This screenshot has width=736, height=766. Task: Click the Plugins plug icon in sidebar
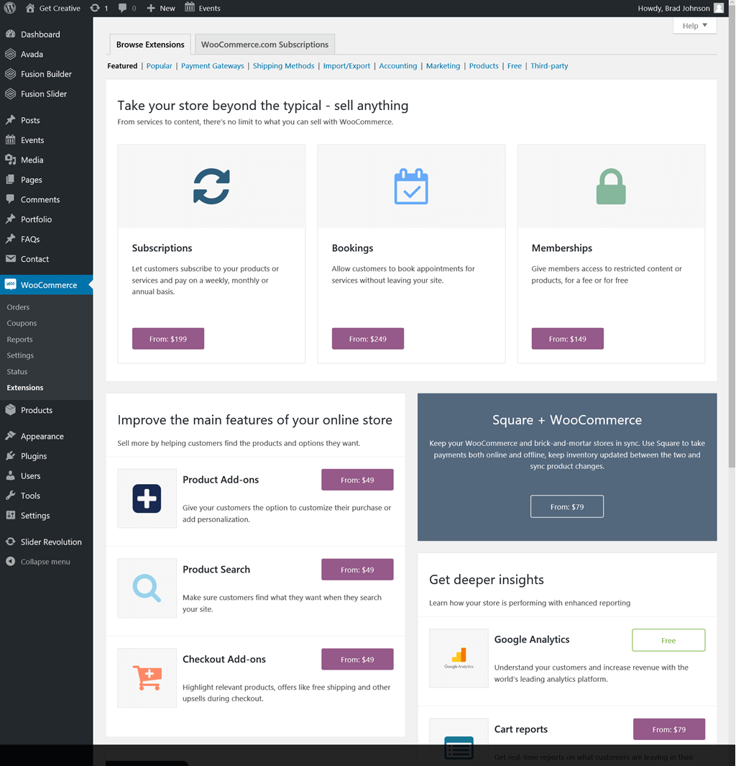pyautogui.click(x=10, y=456)
